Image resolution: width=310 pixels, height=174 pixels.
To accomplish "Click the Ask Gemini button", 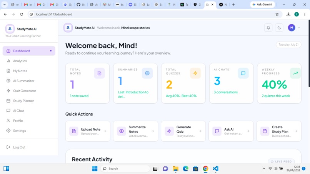I will click(262, 5).
